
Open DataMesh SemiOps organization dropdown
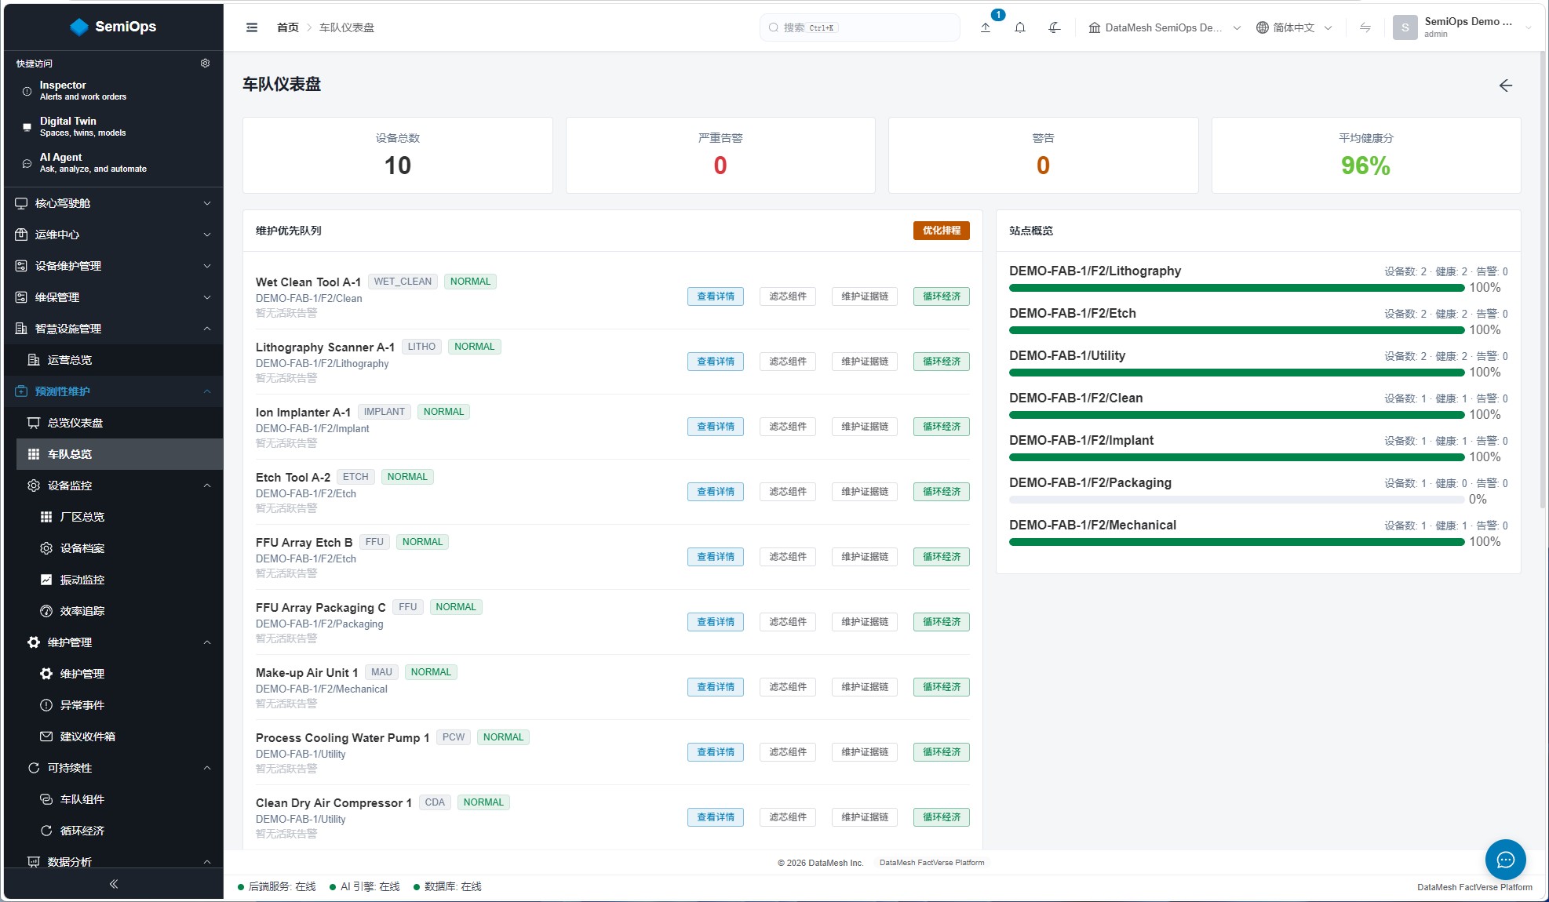tap(1164, 27)
